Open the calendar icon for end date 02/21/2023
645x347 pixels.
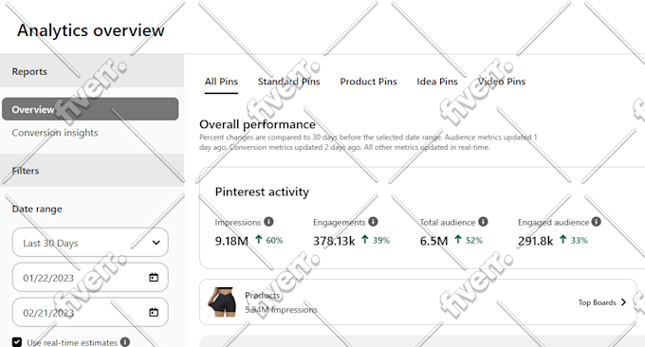pyautogui.click(x=154, y=313)
